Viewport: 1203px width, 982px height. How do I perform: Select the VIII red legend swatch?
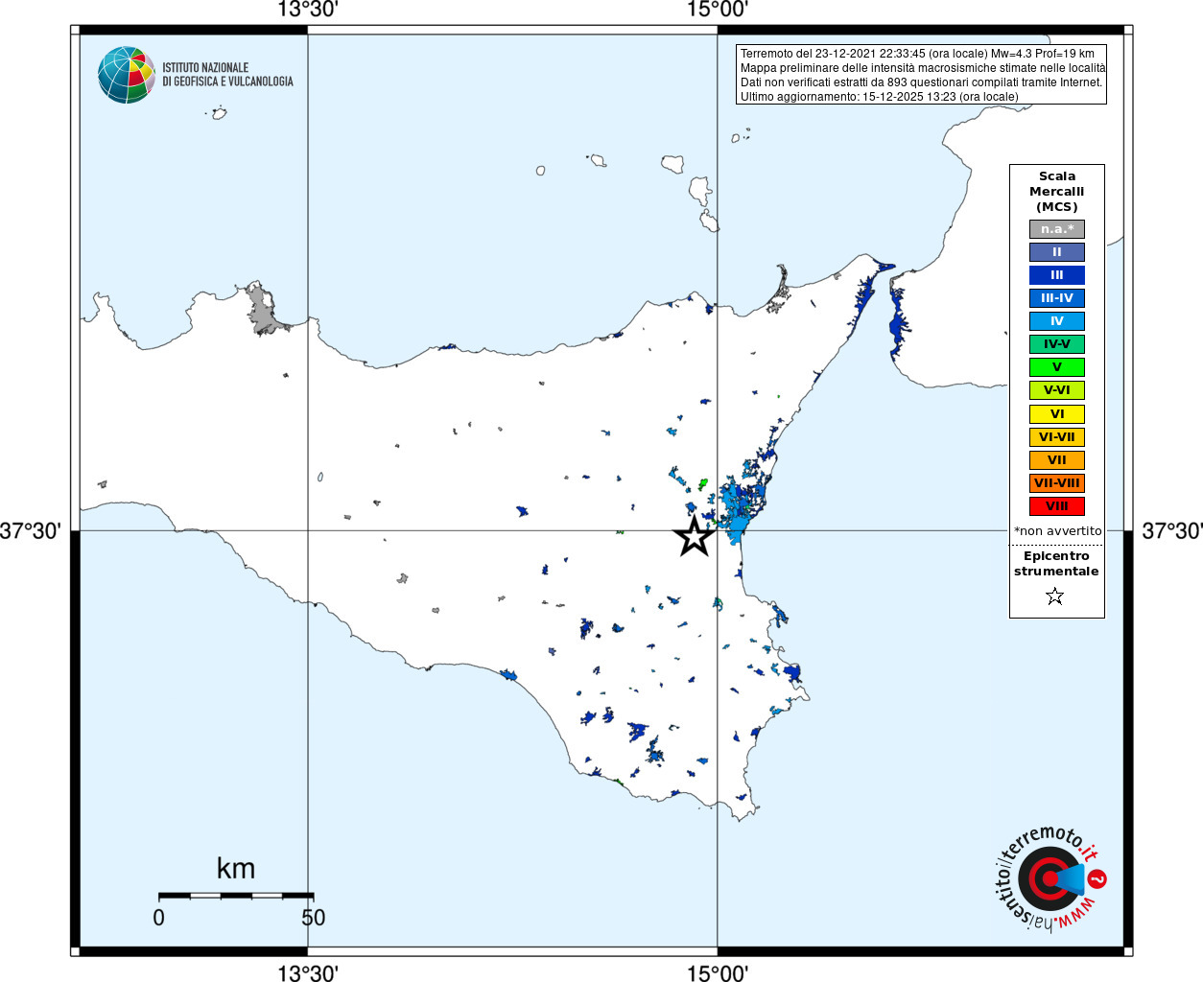1057,506
